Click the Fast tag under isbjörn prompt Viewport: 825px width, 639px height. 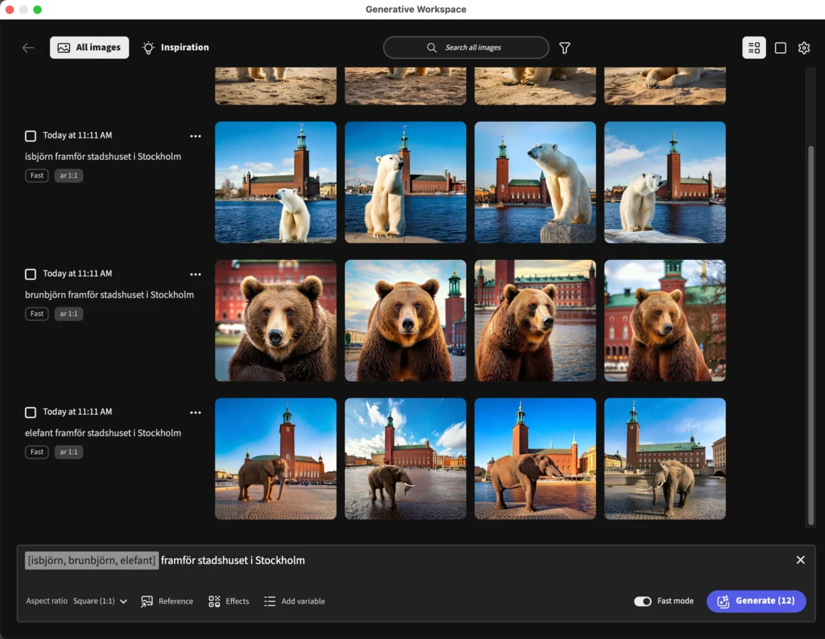pos(37,175)
